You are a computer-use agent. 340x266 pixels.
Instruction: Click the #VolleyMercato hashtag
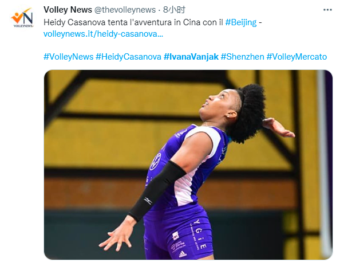point(296,57)
